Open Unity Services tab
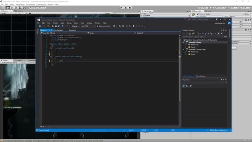 pyautogui.click(x=208, y=11)
